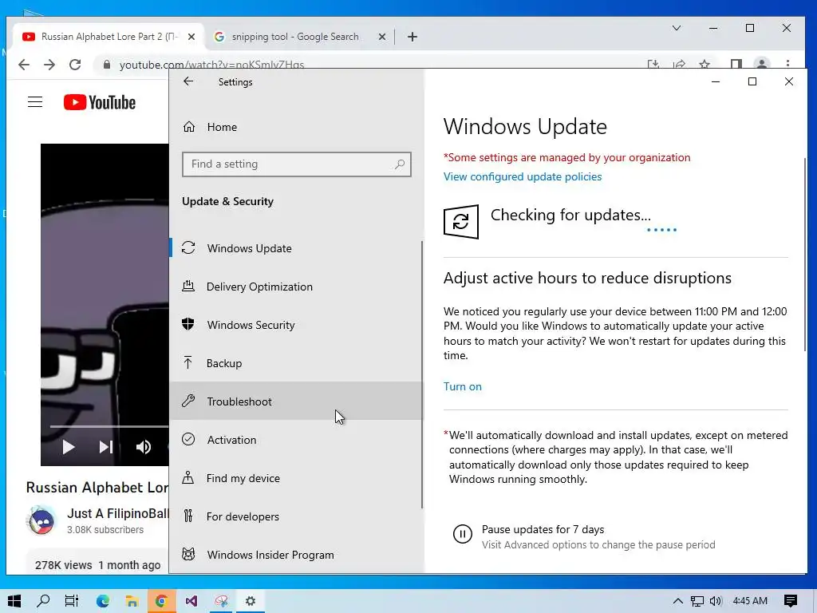The height and width of the screenshot is (613, 817).
Task: Click the Windows Security shield icon
Action: (188, 324)
